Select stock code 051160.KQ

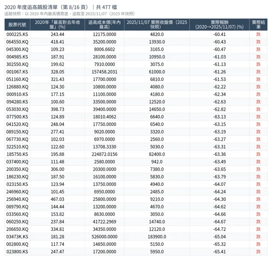coord(17,79)
